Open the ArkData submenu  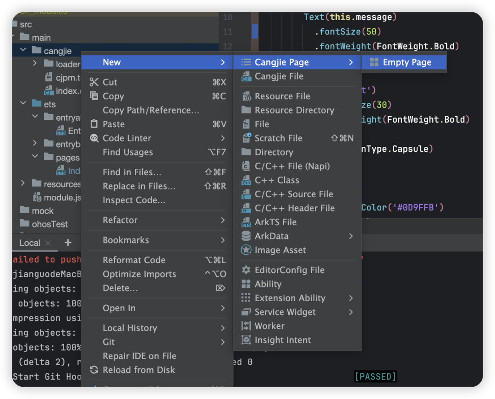coord(298,236)
